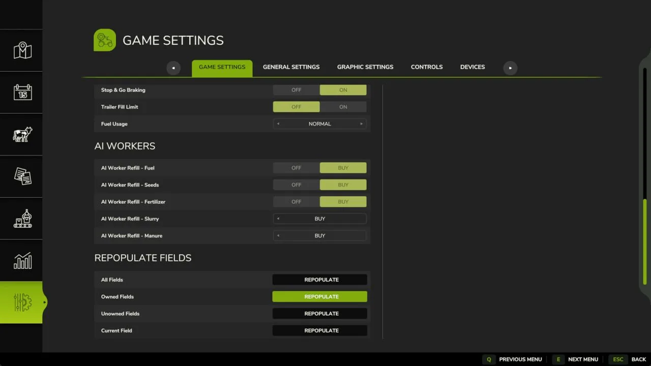Switch to Graphic Settings tab
The height and width of the screenshot is (366, 651).
[x=365, y=67]
